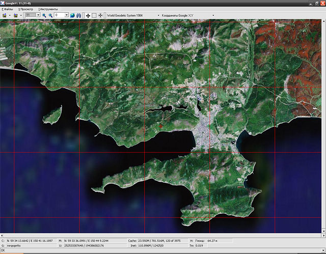The image size is (326, 254).
Task: Select the rectangle selection tool
Action: click(94, 15)
